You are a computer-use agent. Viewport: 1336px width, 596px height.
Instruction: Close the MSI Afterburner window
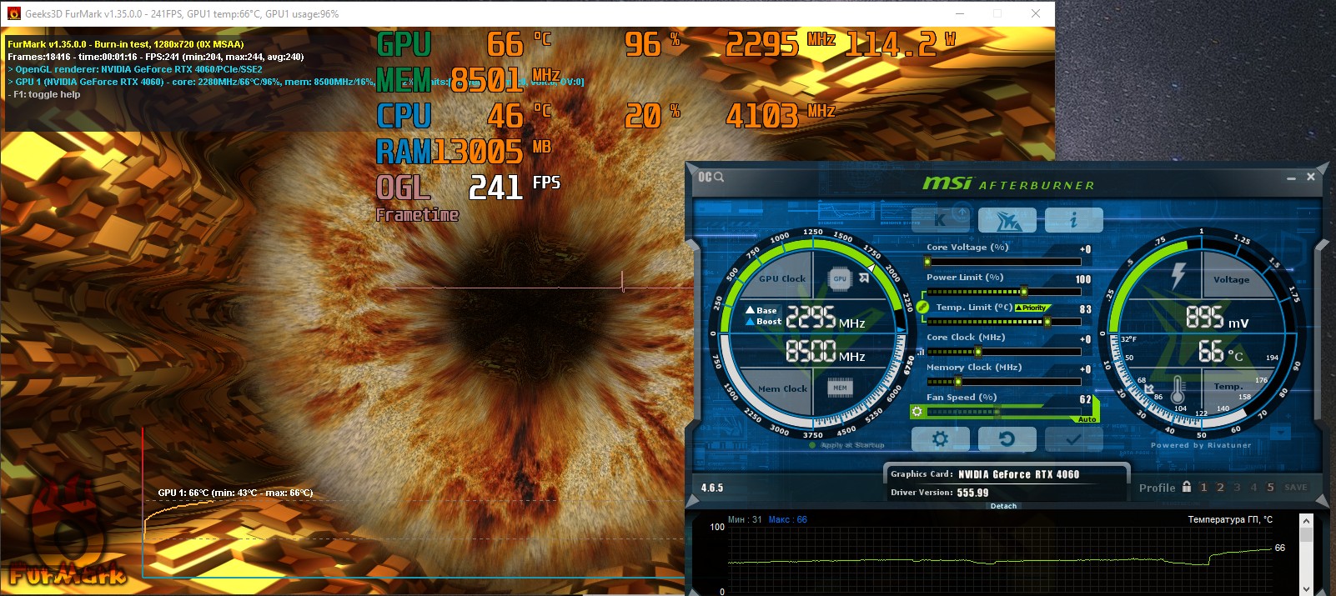coord(1310,177)
